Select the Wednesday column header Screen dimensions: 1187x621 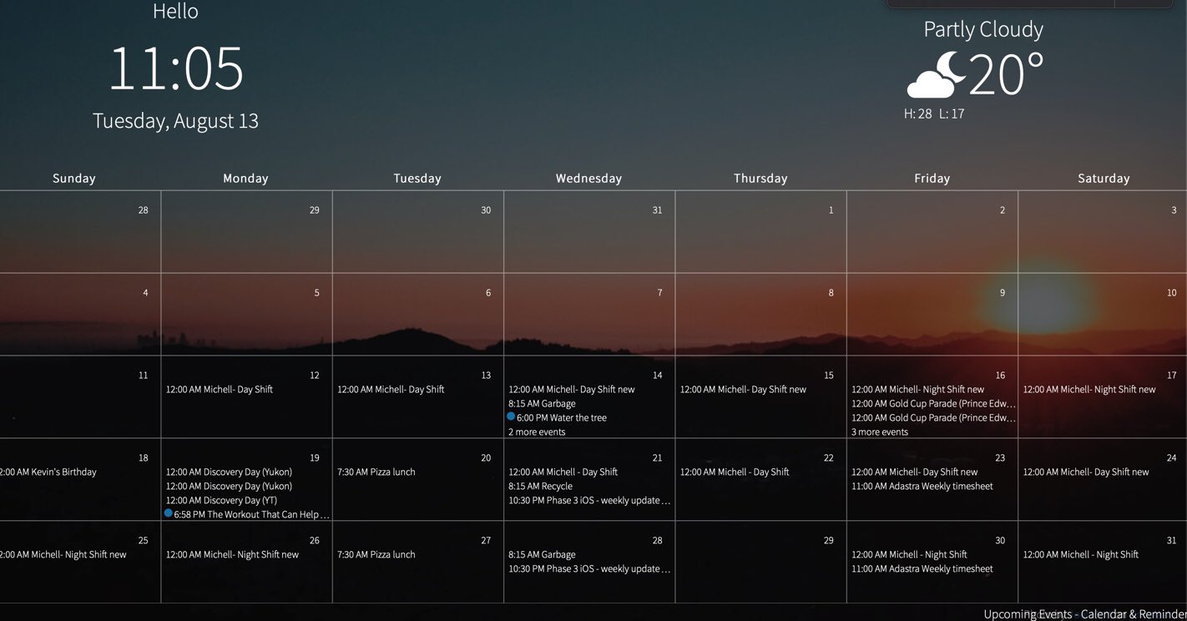click(x=588, y=178)
